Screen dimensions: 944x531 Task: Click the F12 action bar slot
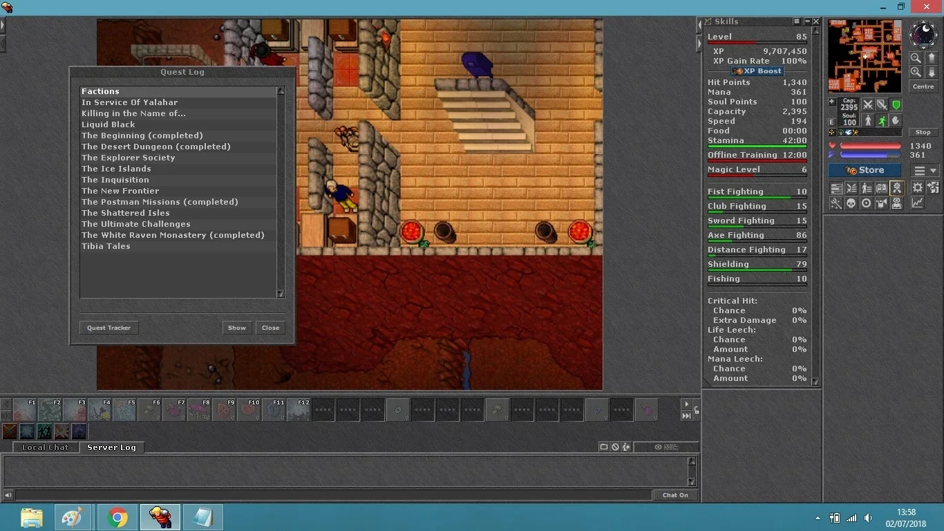(x=298, y=410)
